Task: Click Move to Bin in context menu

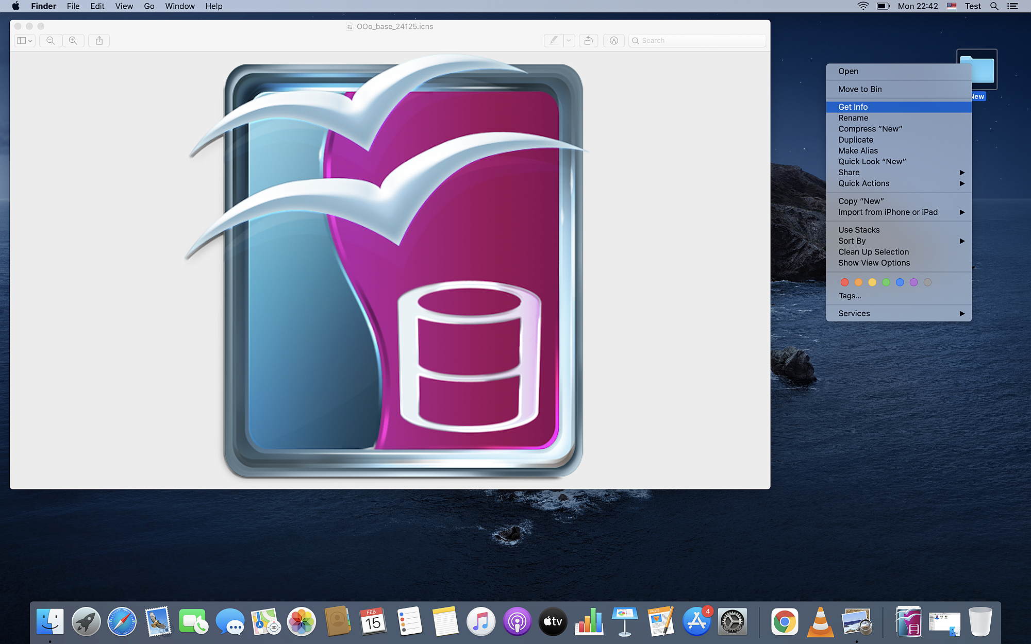Action: 859,89
